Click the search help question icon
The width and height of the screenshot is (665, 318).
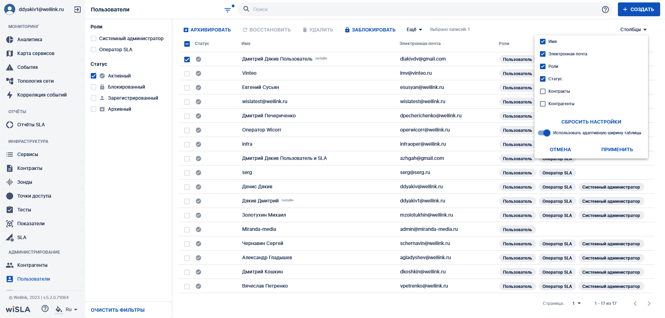[605, 9]
